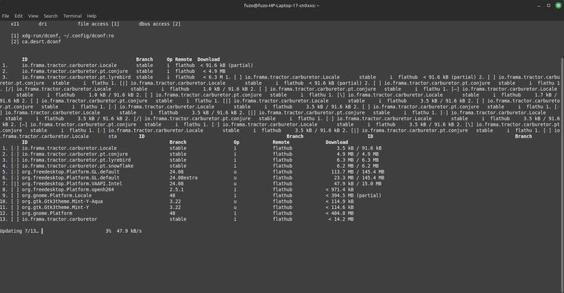Click org.freedesktop.Platform.openh264 row text

(x=68, y=189)
